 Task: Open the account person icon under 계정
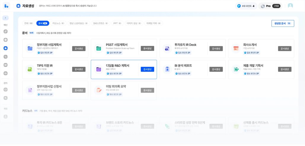(5, 117)
